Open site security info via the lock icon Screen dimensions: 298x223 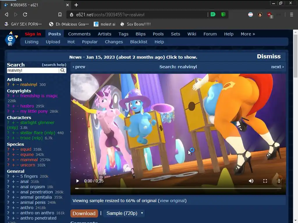72,15
